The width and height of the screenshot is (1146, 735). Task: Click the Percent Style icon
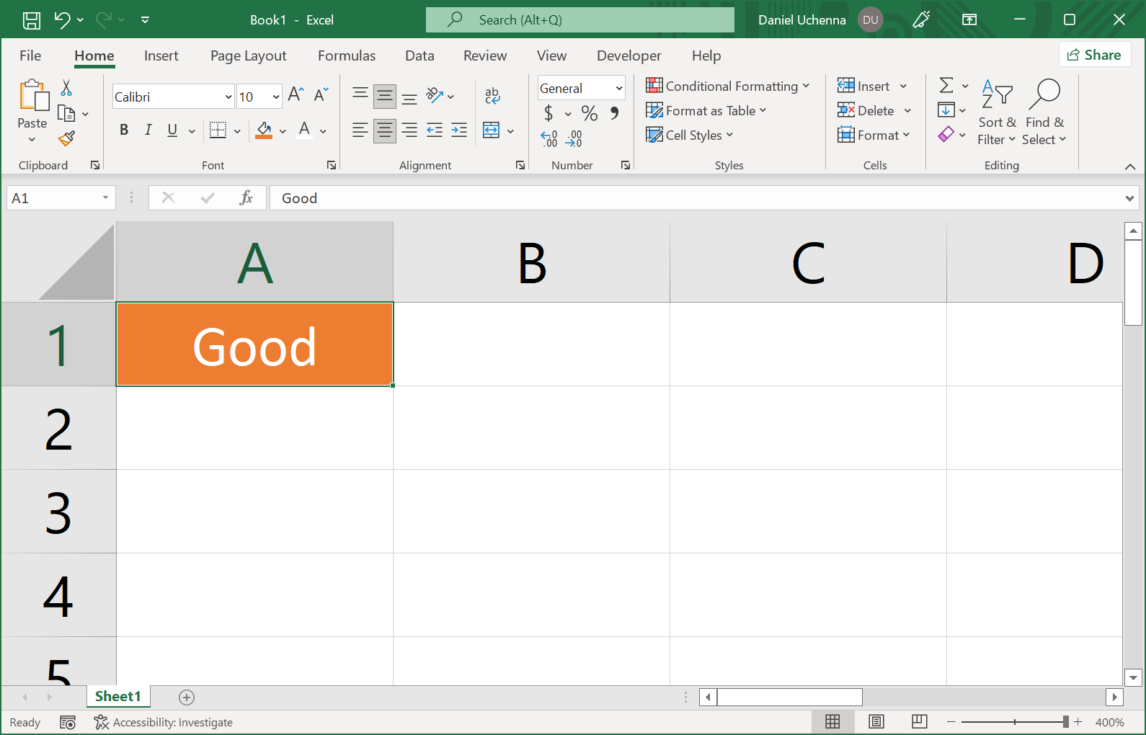[x=589, y=113]
